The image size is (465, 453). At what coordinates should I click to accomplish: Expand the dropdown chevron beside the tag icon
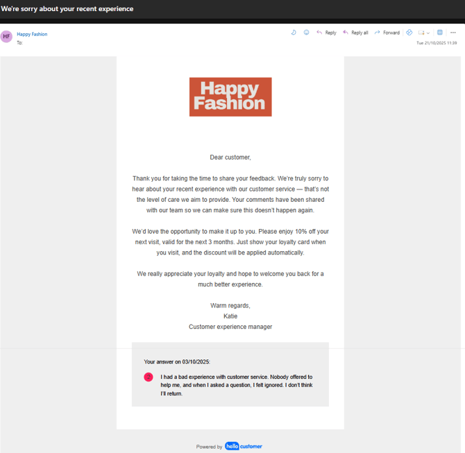pos(428,33)
